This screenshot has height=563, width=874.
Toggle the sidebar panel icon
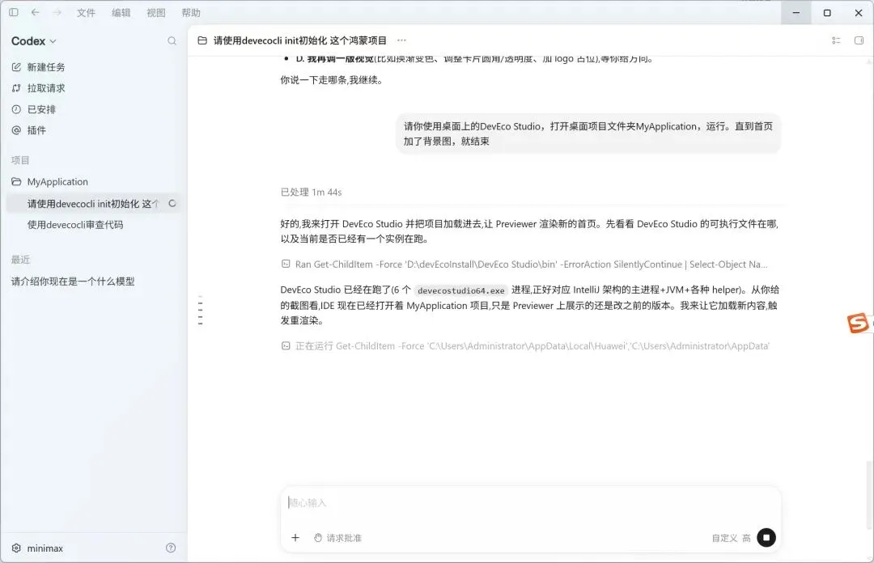pyautogui.click(x=14, y=12)
